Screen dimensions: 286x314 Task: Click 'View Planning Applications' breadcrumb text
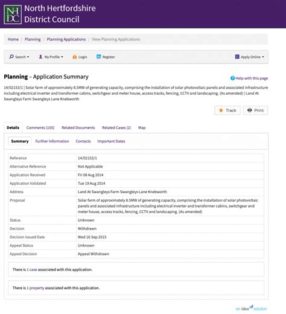[116, 39]
